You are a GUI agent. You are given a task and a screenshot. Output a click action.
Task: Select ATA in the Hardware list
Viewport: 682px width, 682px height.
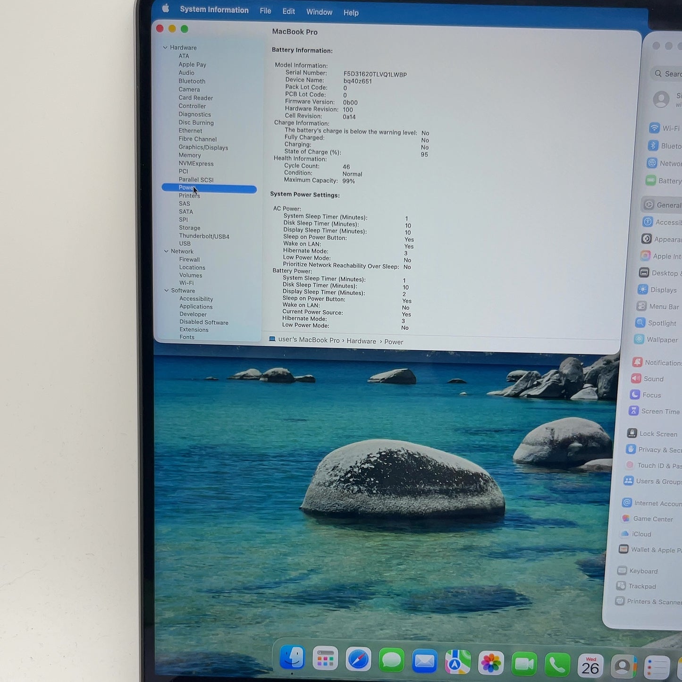(x=184, y=56)
